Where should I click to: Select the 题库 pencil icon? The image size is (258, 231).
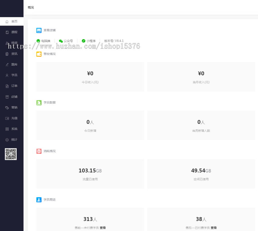tap(7, 65)
